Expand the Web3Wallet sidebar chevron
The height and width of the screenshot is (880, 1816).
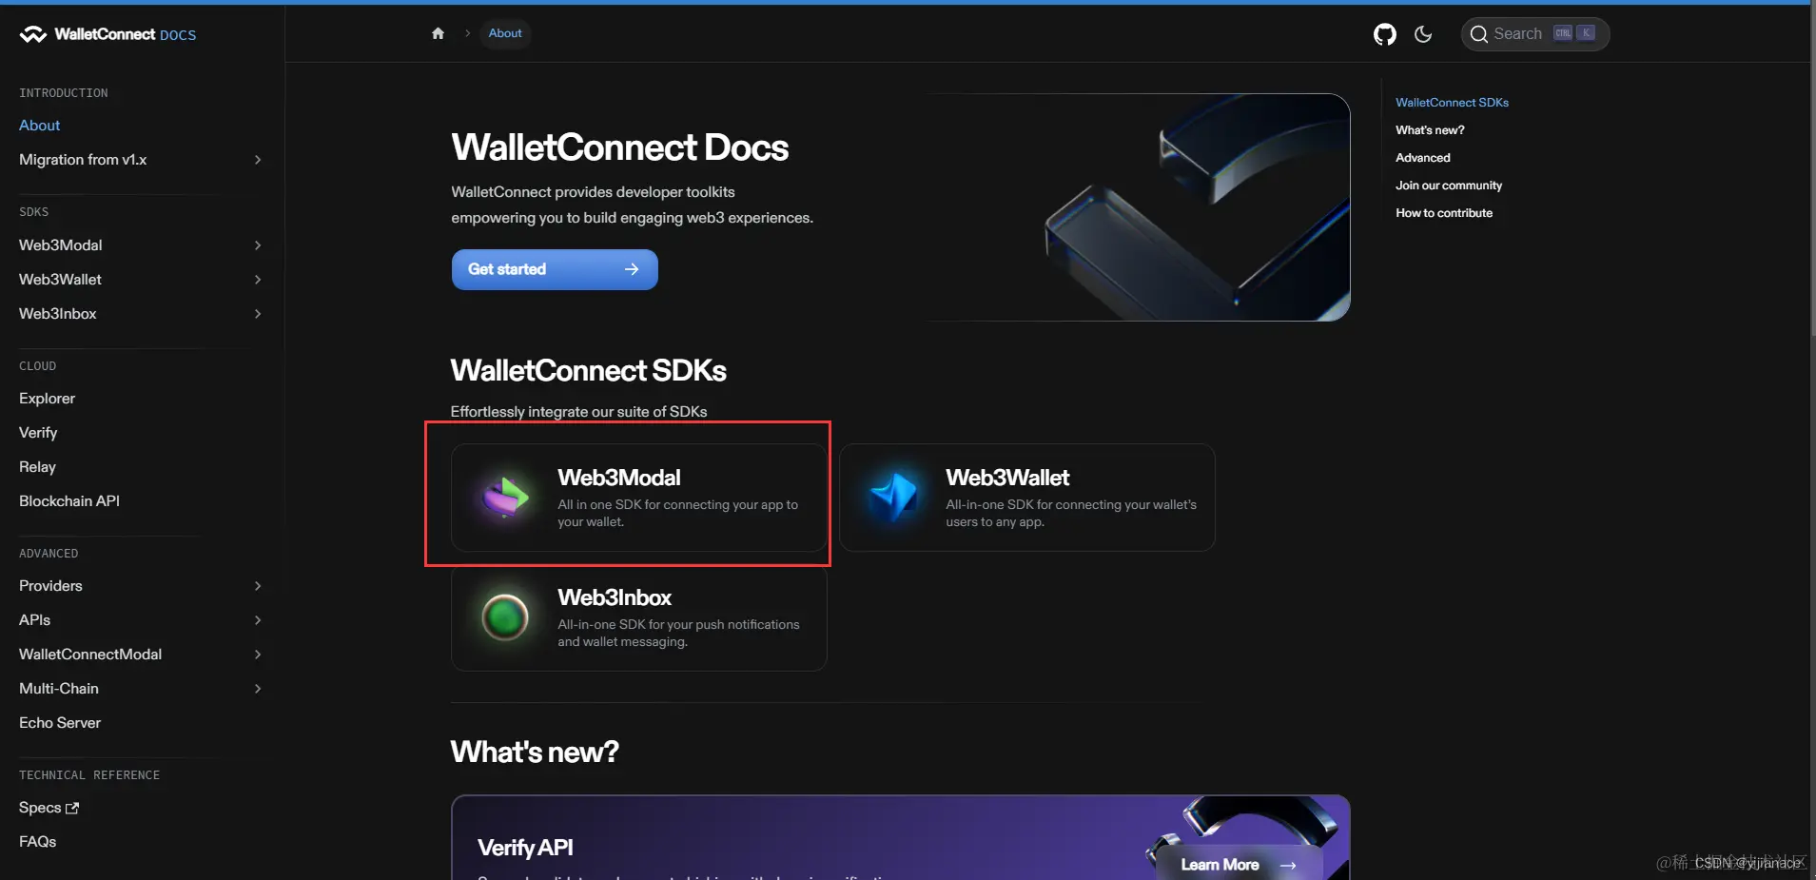(258, 280)
